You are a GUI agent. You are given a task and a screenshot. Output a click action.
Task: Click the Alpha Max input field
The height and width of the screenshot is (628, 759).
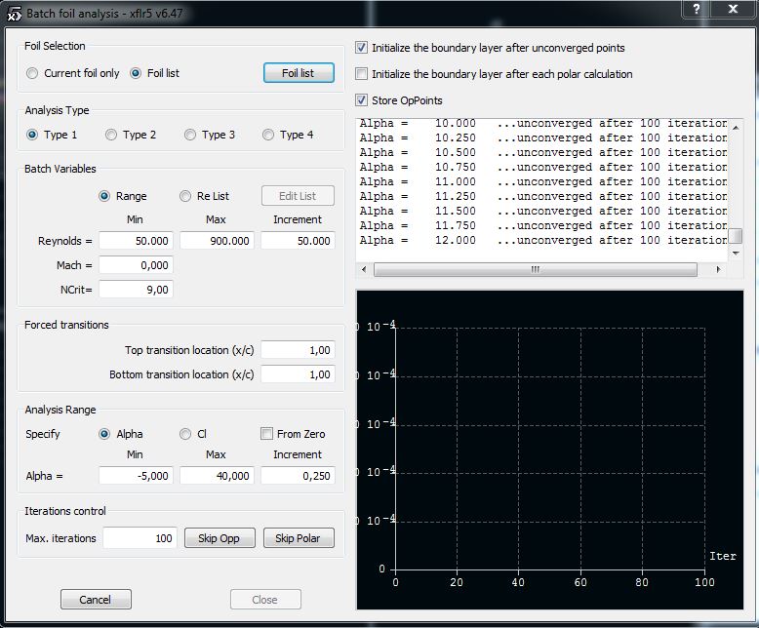[x=217, y=476]
